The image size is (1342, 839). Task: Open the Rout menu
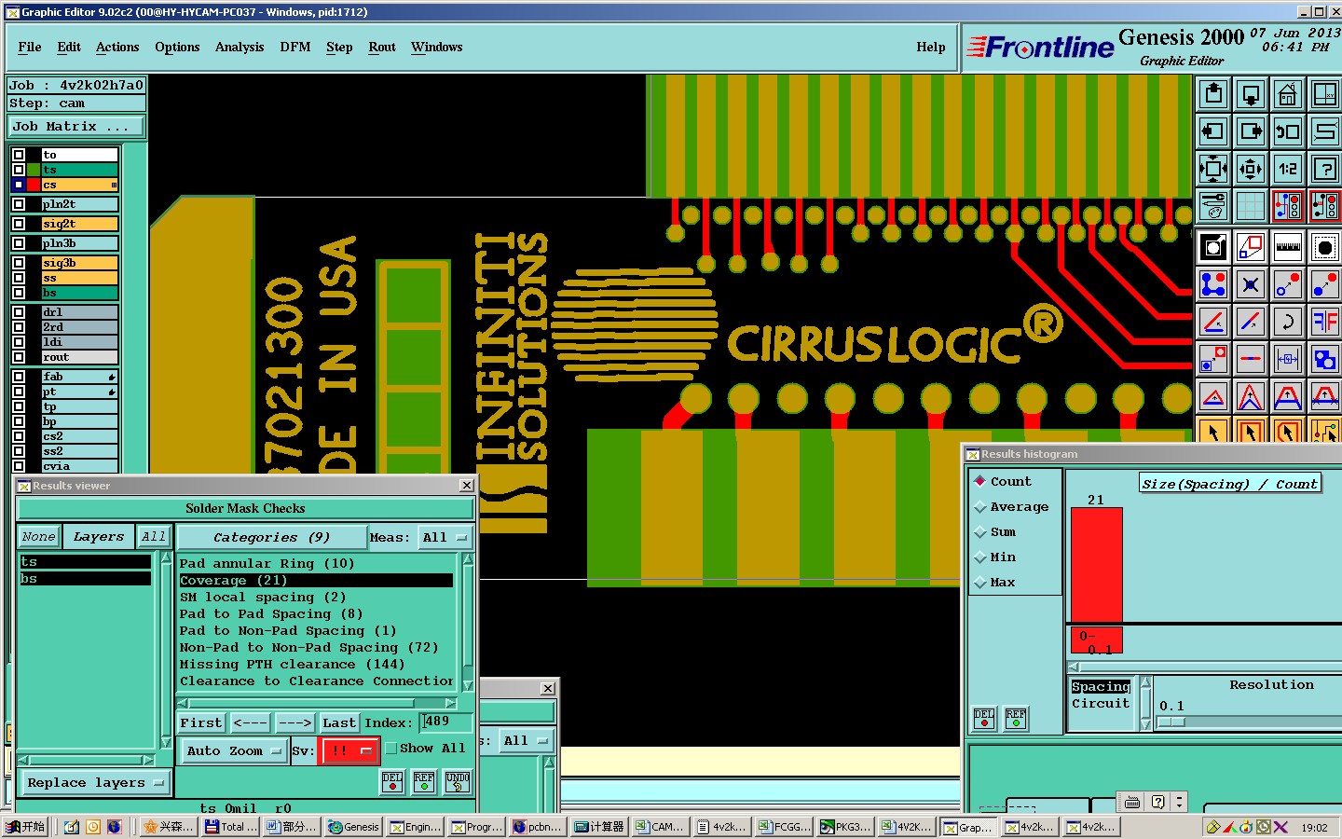[382, 48]
